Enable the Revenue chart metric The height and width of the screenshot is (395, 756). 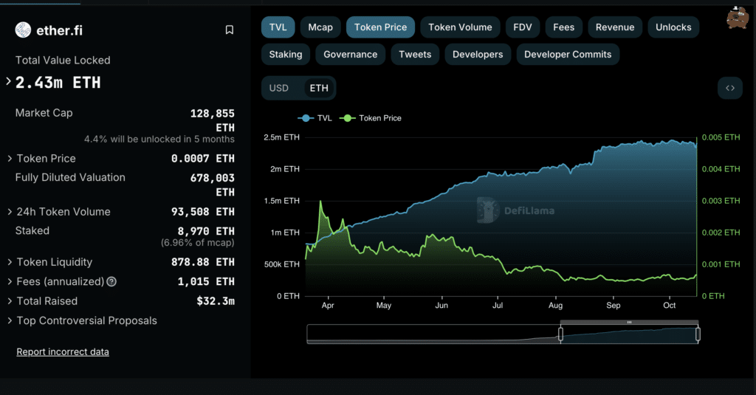coord(615,27)
